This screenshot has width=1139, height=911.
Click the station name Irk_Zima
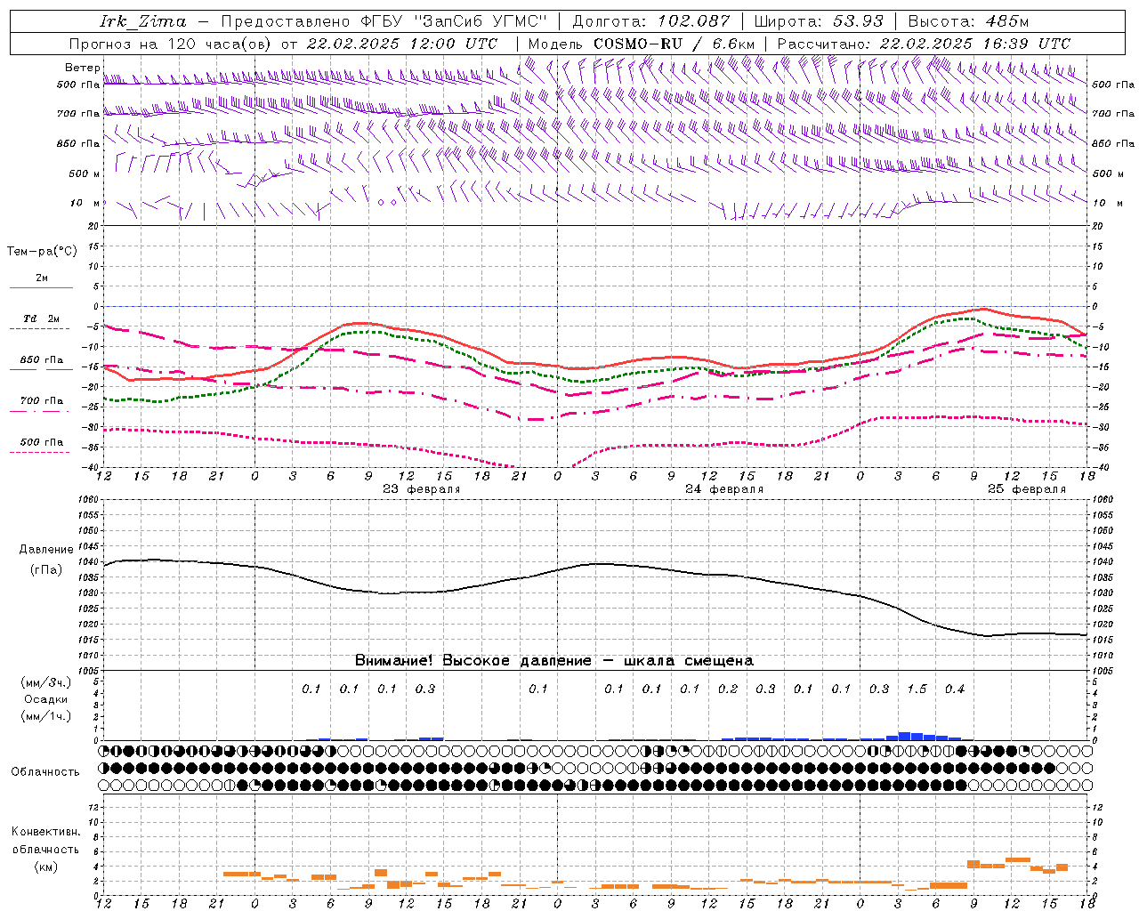point(143,21)
